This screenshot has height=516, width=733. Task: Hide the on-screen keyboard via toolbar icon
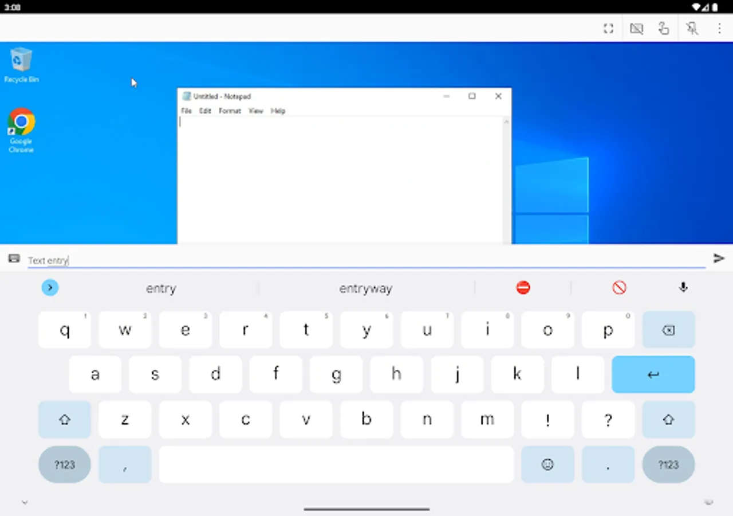point(636,28)
